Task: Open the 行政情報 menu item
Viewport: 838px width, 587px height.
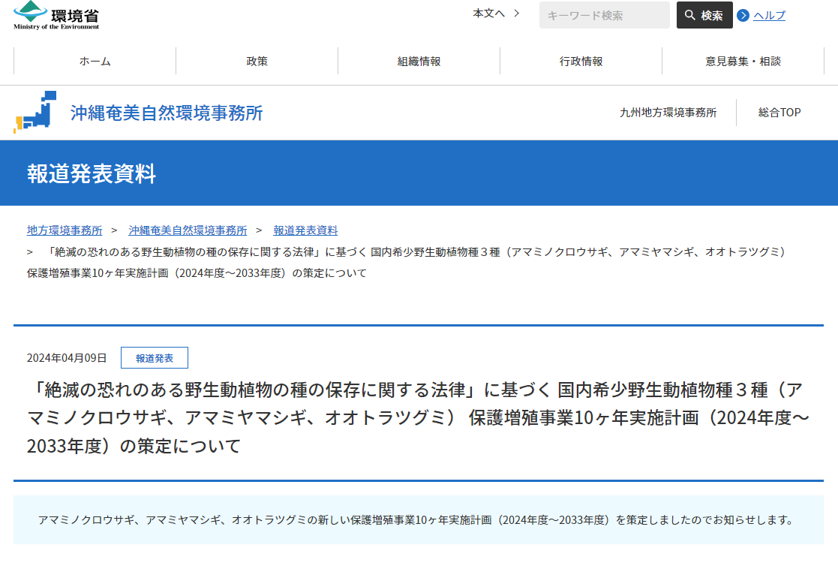Action: tap(580, 62)
